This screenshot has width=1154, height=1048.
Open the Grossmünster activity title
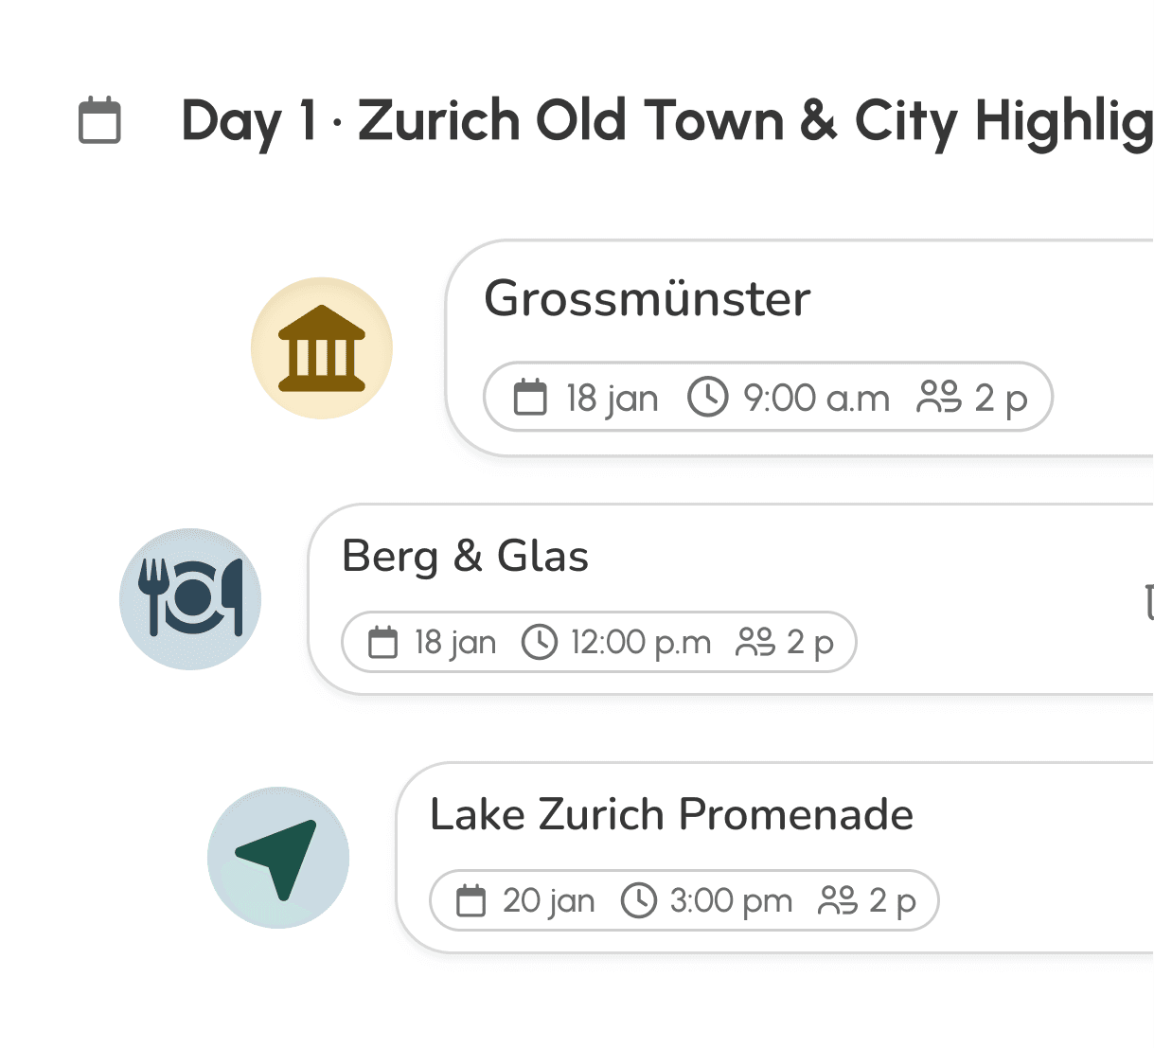pyautogui.click(x=648, y=299)
